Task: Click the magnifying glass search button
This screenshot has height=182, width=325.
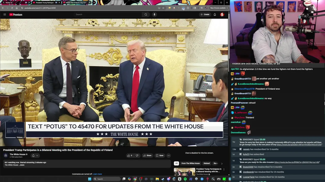Action: point(146,14)
